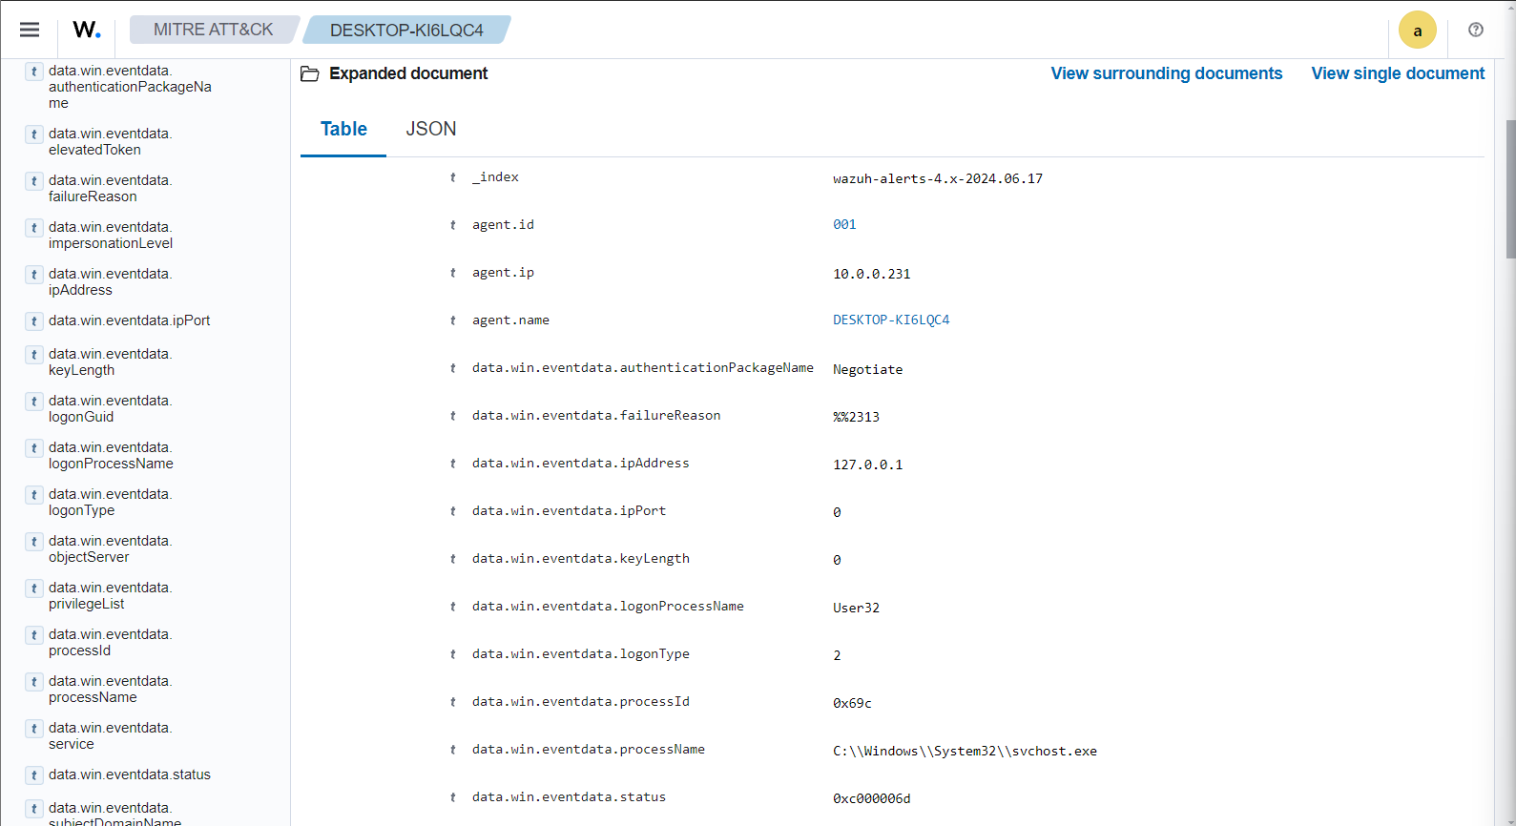Click the wazuh-alerts-4.x-2024.06.17 index value
The width and height of the screenshot is (1516, 826).
coord(938,178)
